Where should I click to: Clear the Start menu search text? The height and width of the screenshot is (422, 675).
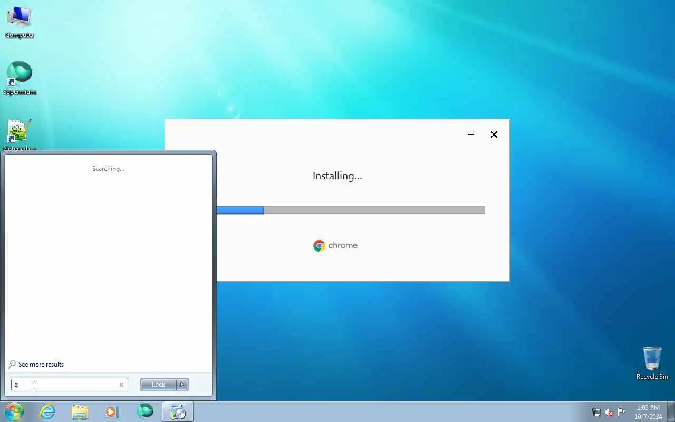point(121,385)
